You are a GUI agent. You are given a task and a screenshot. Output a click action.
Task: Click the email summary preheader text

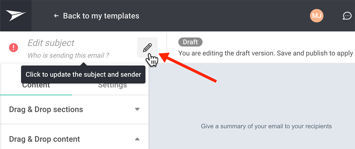coord(266,126)
